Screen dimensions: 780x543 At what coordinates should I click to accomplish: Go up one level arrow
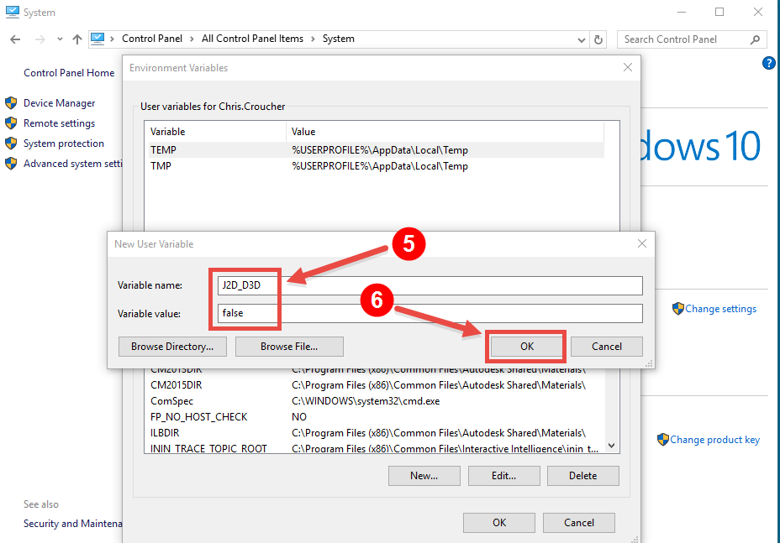76,39
